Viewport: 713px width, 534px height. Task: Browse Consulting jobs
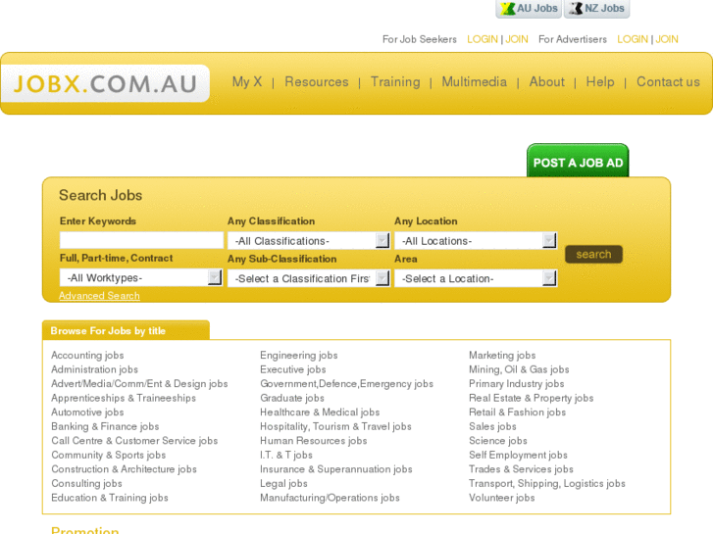point(86,484)
